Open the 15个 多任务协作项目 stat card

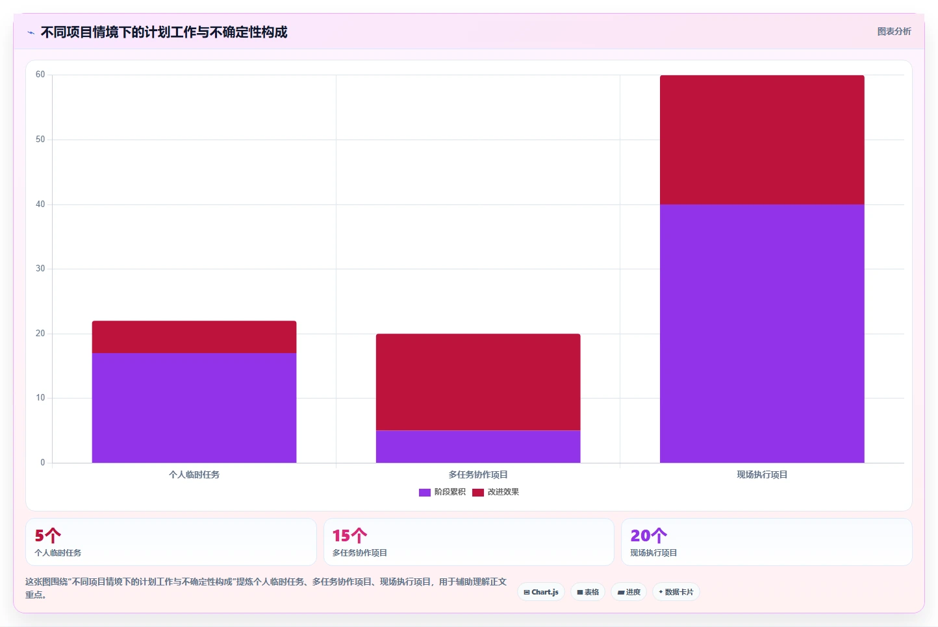tap(469, 542)
